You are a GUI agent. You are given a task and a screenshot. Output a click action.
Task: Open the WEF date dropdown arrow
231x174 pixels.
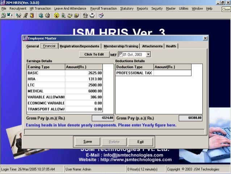[148, 54]
